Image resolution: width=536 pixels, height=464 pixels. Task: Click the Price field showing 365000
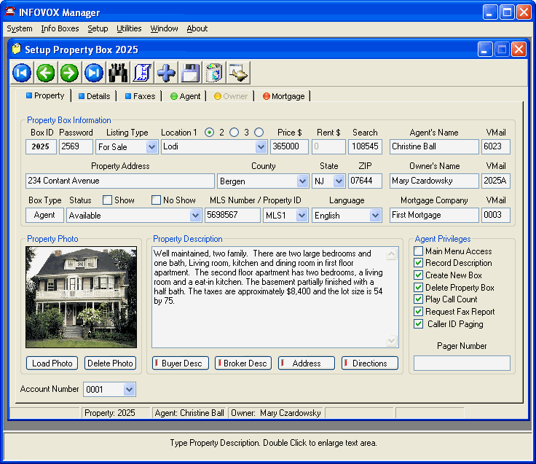click(x=289, y=146)
